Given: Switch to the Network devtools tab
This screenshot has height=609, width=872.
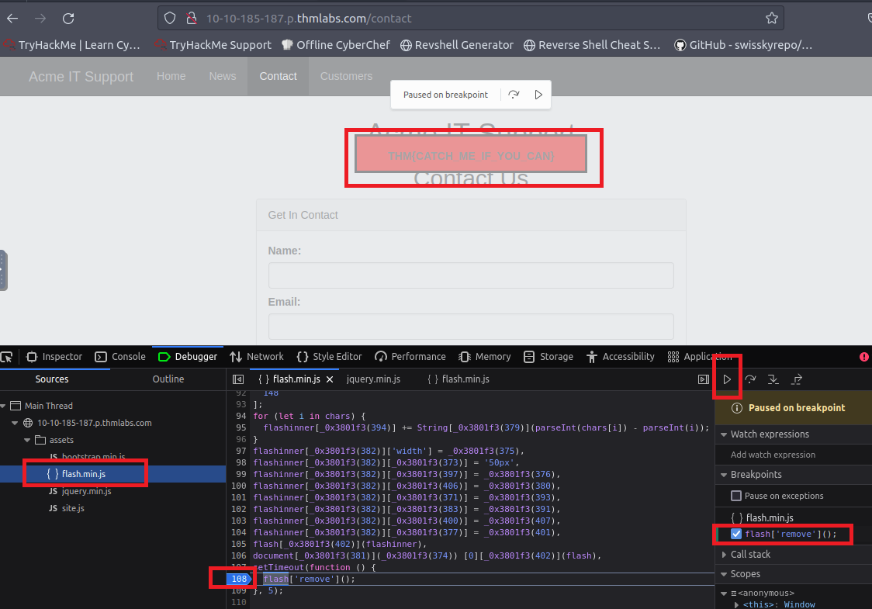Looking at the screenshot, I should point(257,357).
